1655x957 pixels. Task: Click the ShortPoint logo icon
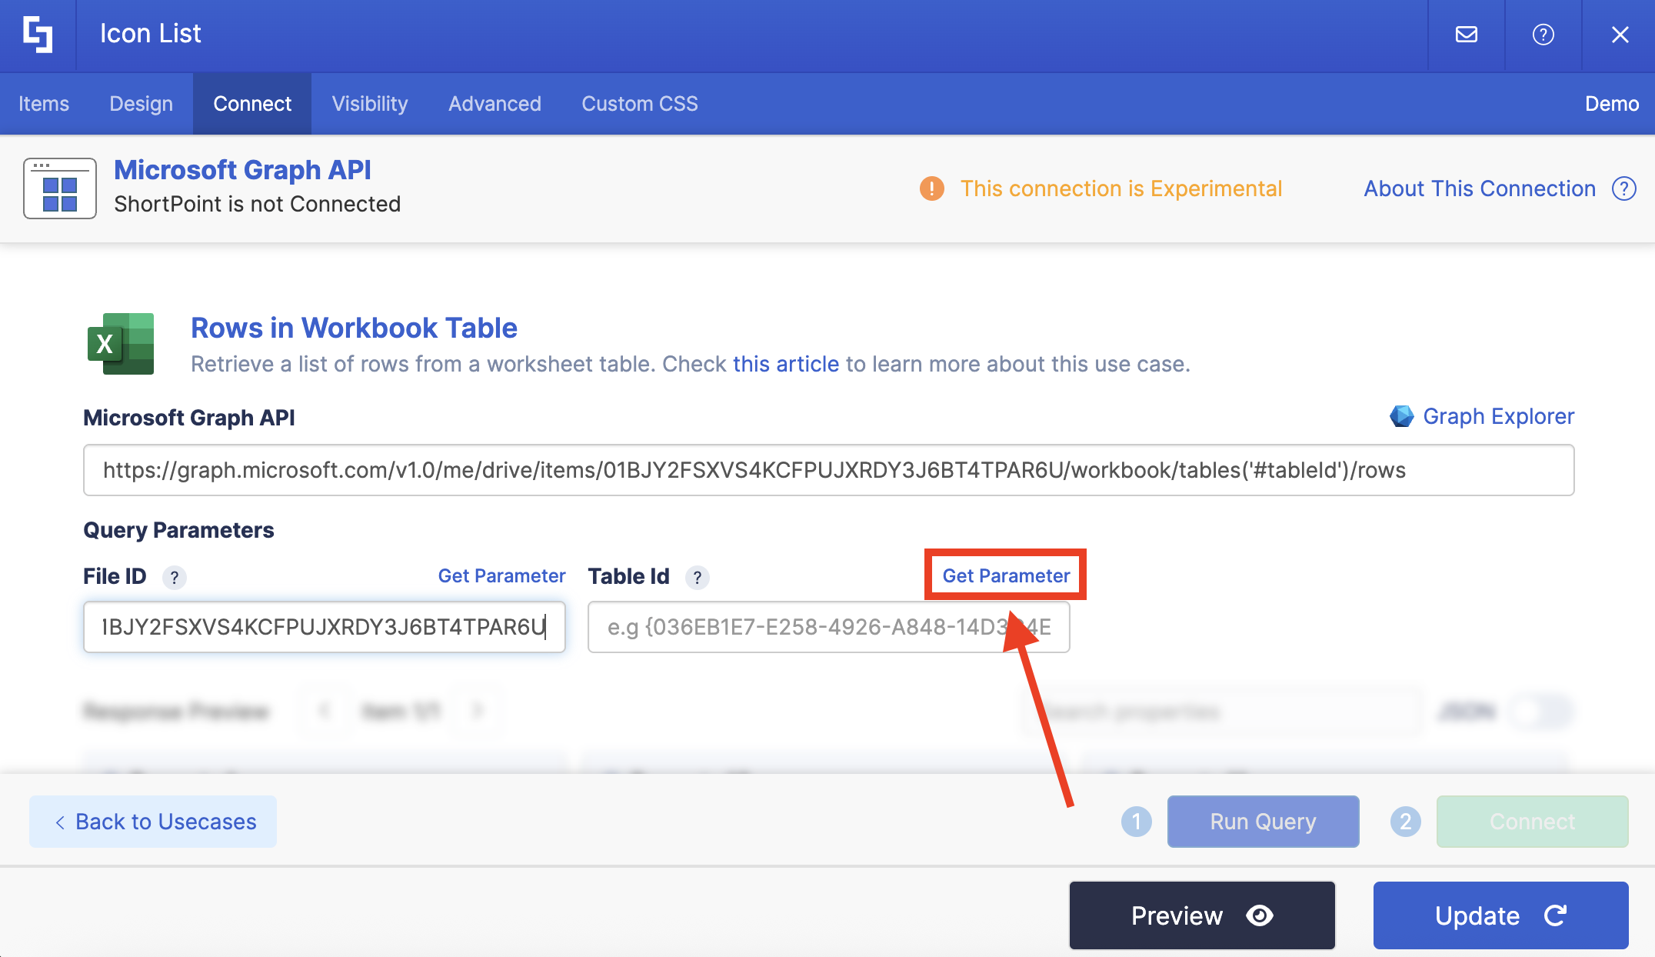coord(38,35)
